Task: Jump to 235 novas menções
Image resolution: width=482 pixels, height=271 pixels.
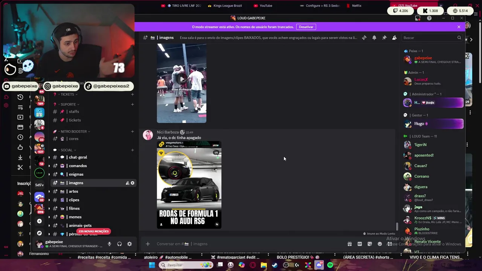Action: 94,231
